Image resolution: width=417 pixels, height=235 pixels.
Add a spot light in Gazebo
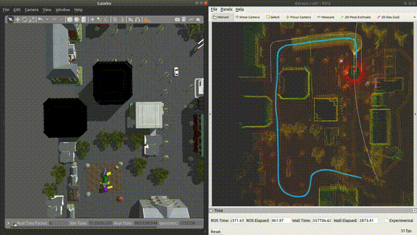(98, 20)
